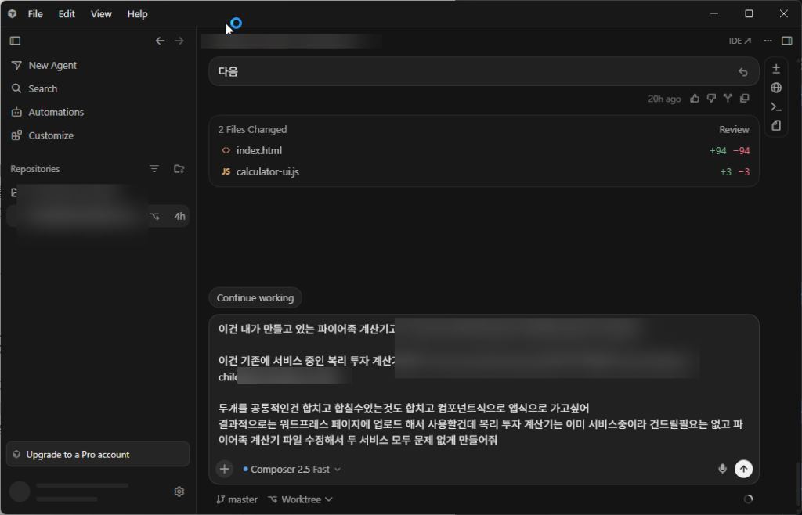Fork the conversation with the branch icon
Viewport: 802px width, 515px height.
tap(728, 99)
